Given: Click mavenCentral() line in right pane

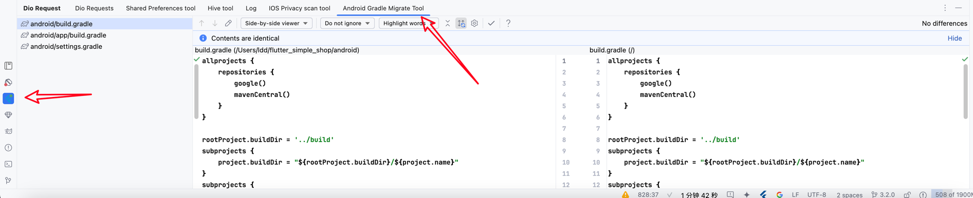Looking at the screenshot, I should pos(668,94).
